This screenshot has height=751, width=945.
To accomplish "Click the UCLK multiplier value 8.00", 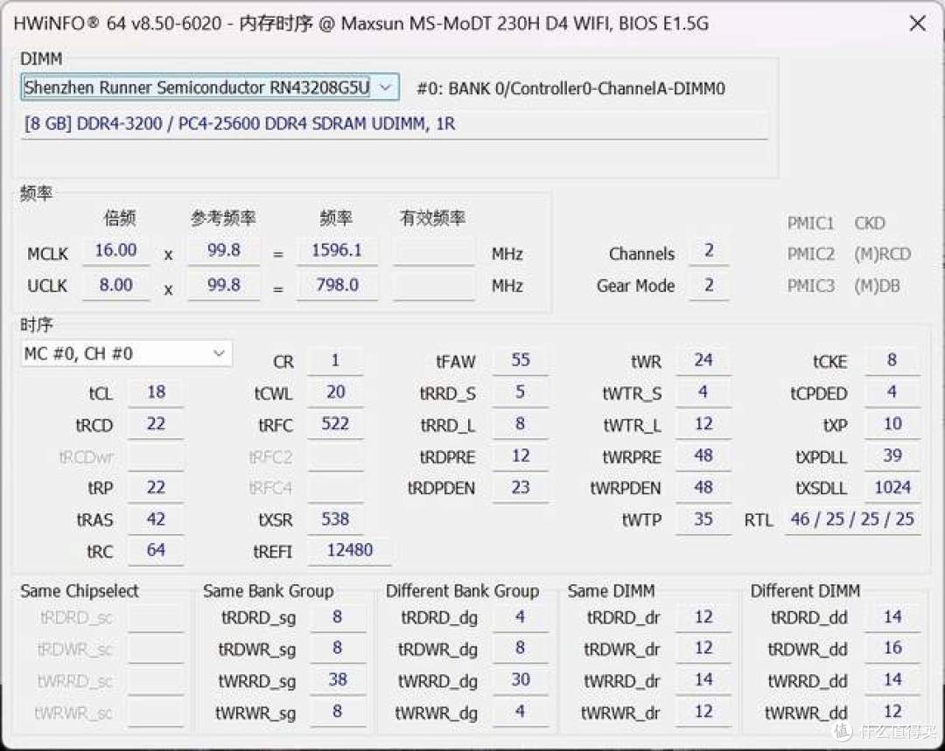I will [115, 285].
